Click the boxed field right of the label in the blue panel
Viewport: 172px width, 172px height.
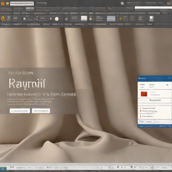point(155,100)
